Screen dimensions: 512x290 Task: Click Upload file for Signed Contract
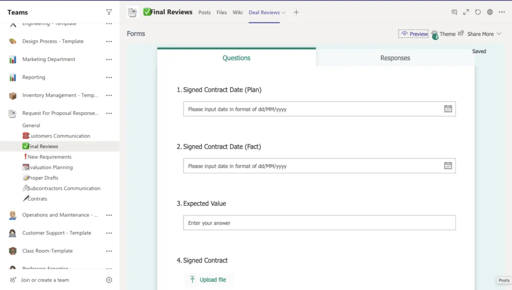tap(208, 279)
